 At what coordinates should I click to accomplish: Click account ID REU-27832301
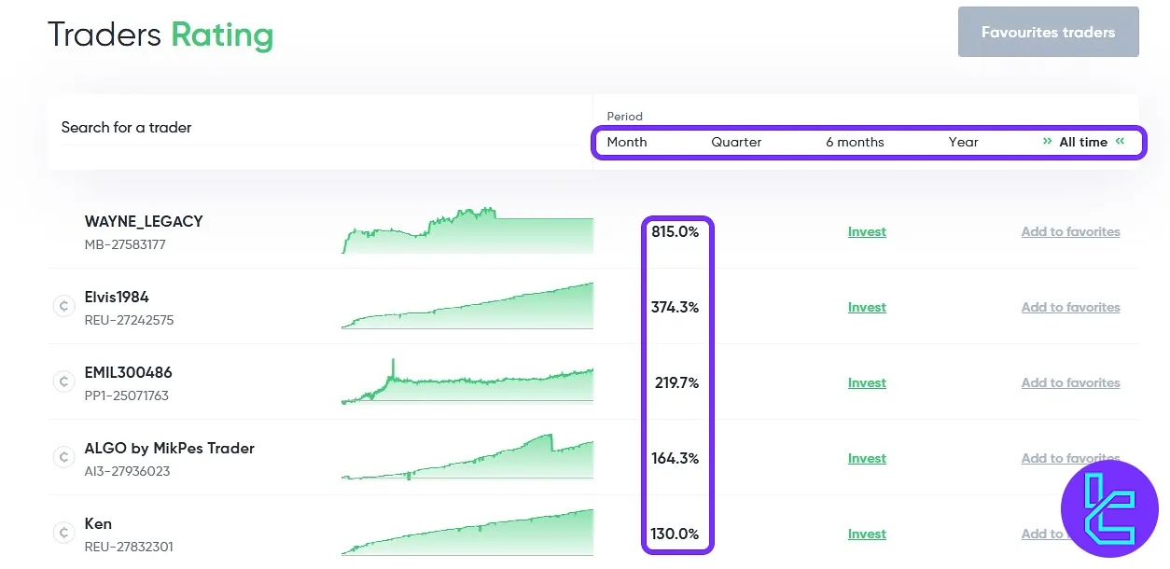[129, 548]
